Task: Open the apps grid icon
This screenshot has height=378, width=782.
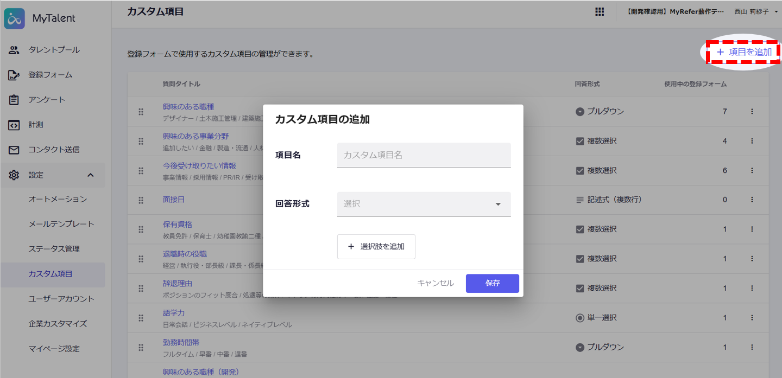Action: point(600,12)
